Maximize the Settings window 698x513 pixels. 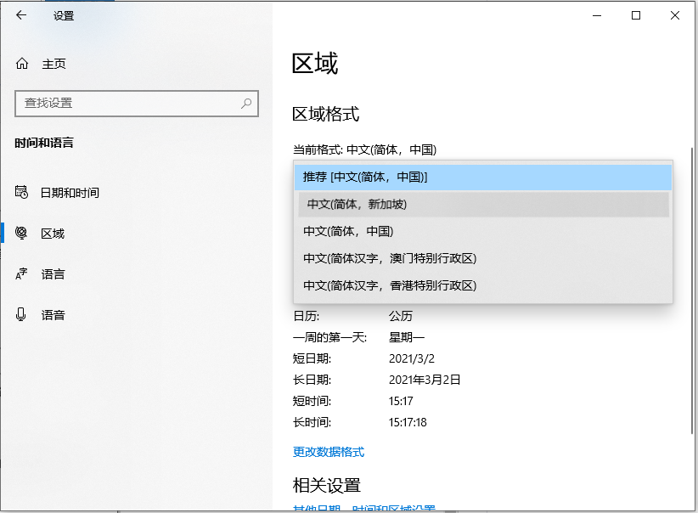pyautogui.click(x=635, y=15)
